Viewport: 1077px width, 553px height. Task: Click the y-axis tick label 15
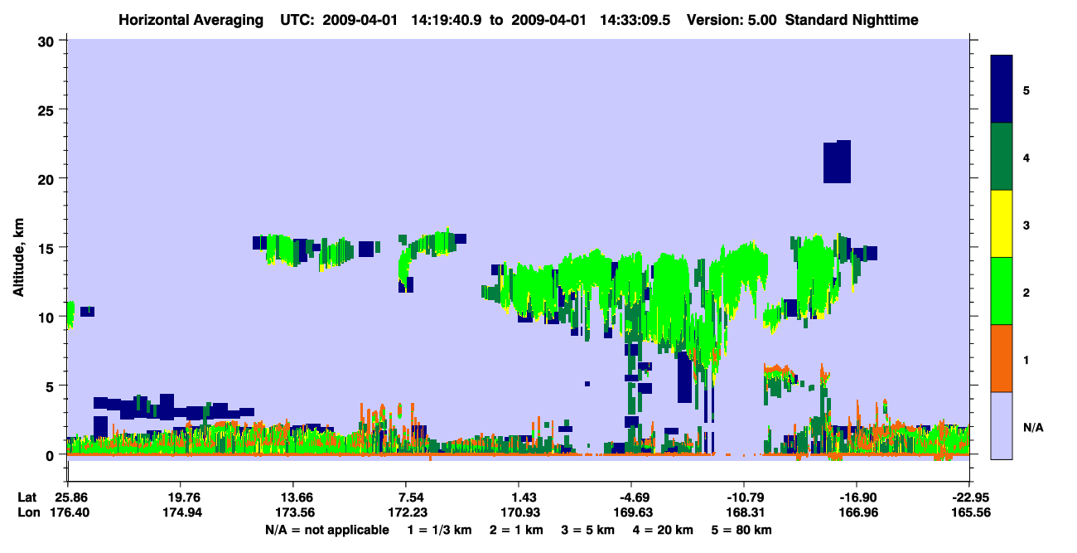(46, 247)
